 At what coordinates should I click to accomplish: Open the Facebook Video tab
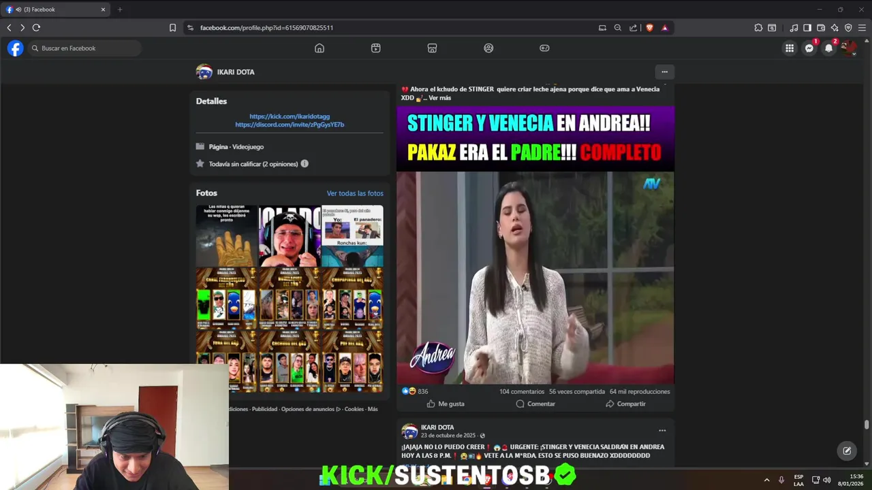click(x=376, y=48)
